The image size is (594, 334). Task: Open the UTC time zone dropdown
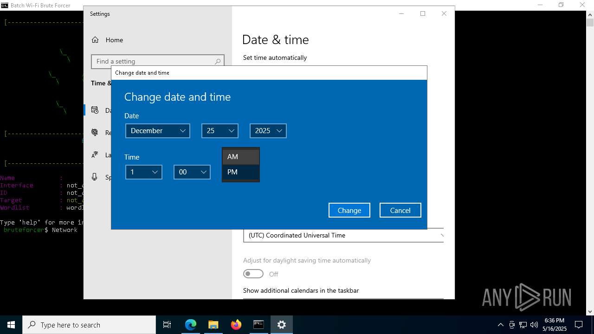(x=343, y=235)
